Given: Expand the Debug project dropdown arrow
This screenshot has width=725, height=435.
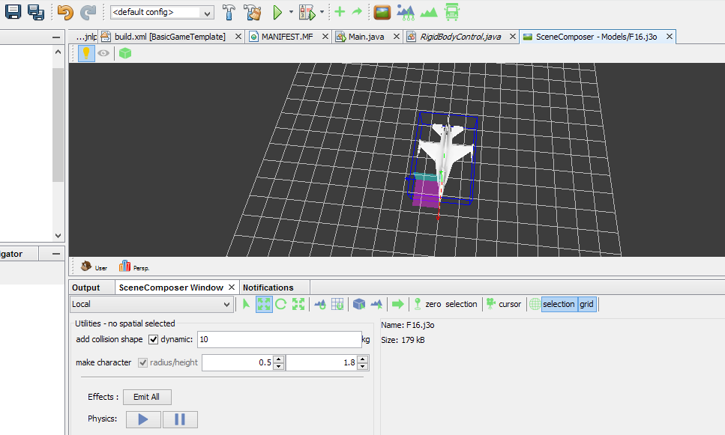Looking at the screenshot, I should pyautogui.click(x=322, y=12).
